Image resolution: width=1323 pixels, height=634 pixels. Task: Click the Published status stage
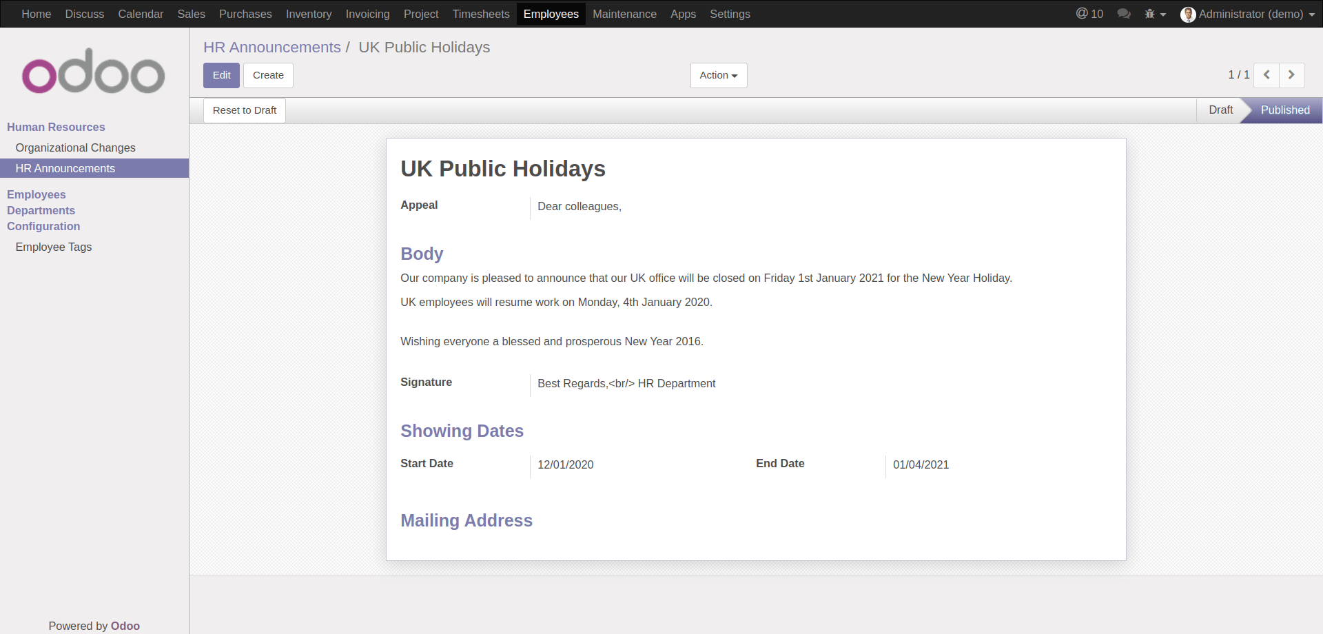[1285, 110]
